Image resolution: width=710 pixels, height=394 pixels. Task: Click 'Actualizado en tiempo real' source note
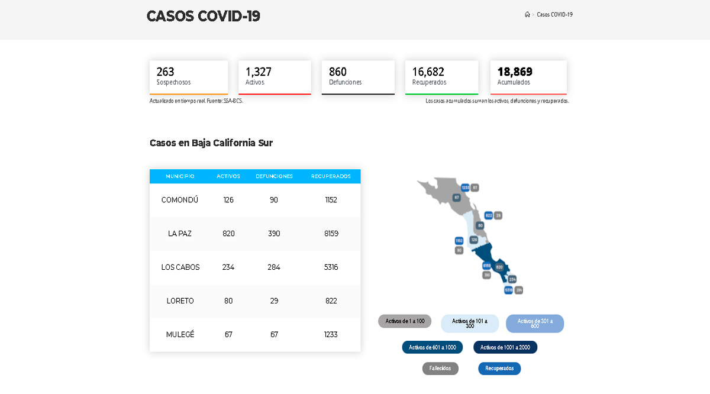(196, 101)
